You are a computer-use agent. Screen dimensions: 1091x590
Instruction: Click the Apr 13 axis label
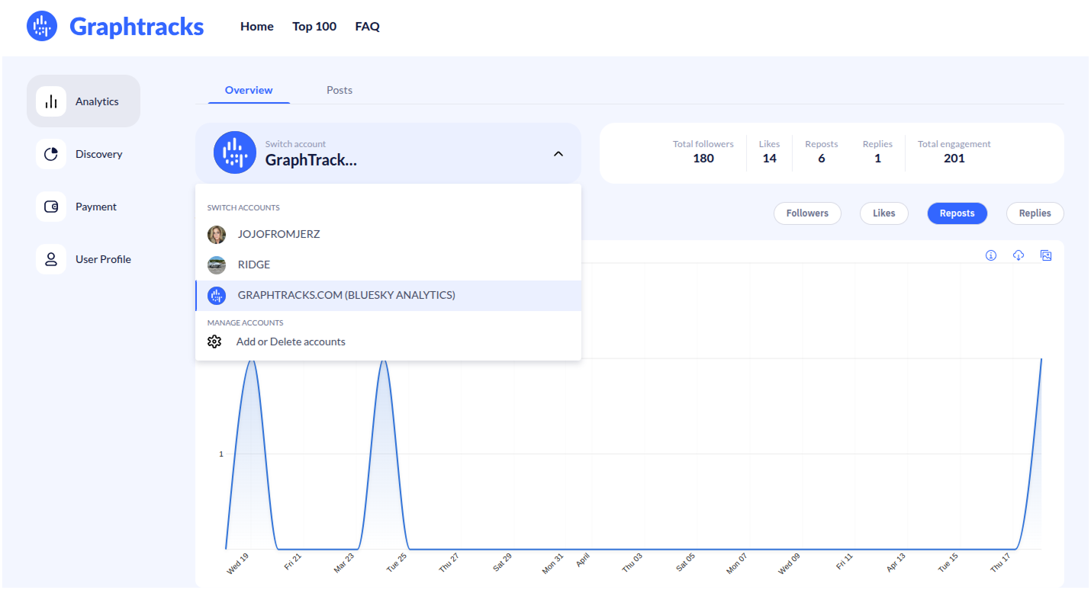pos(896,563)
